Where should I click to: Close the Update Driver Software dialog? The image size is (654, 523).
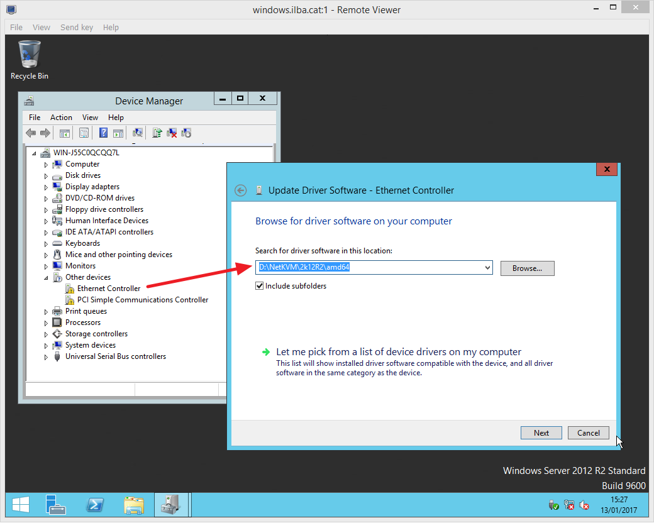click(x=607, y=169)
